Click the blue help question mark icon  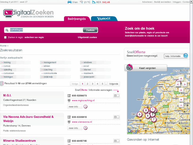tap(186, 56)
